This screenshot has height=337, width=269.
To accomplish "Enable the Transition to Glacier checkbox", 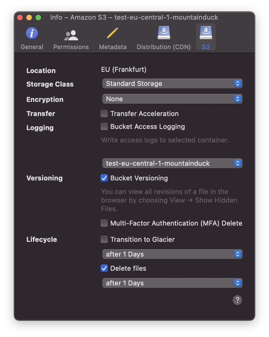I will point(104,239).
